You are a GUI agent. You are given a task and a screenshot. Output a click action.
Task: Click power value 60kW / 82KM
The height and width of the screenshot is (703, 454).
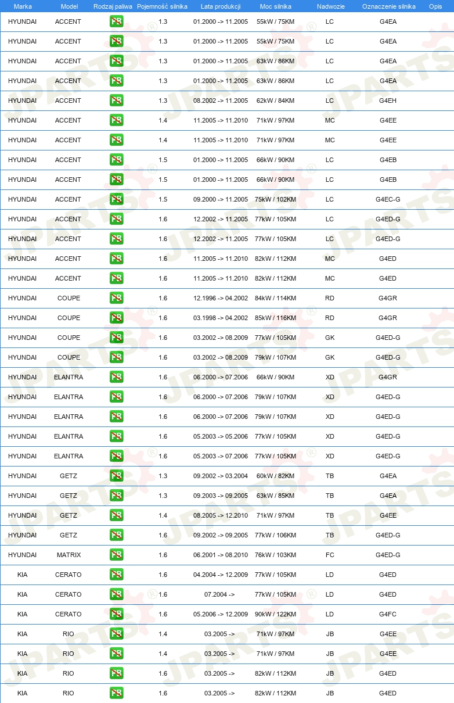coord(275,476)
